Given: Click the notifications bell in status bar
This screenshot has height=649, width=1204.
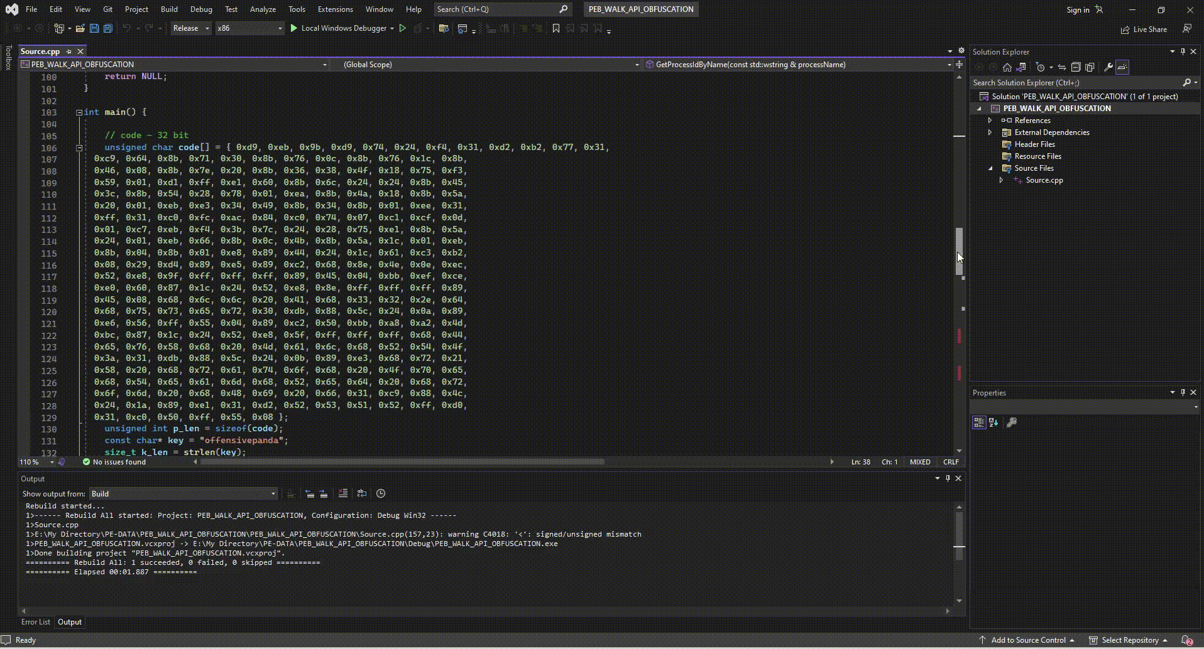Looking at the screenshot, I should click(1186, 640).
